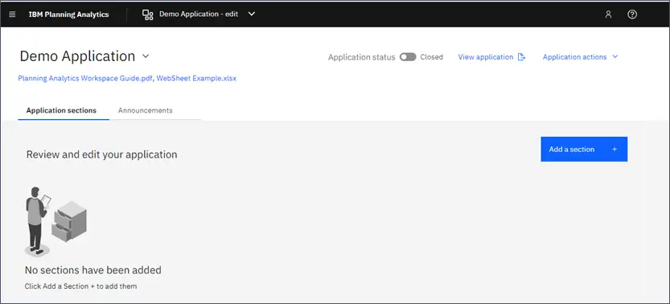Expand the chevron next to Demo Application title
670x304 pixels.
tap(146, 56)
